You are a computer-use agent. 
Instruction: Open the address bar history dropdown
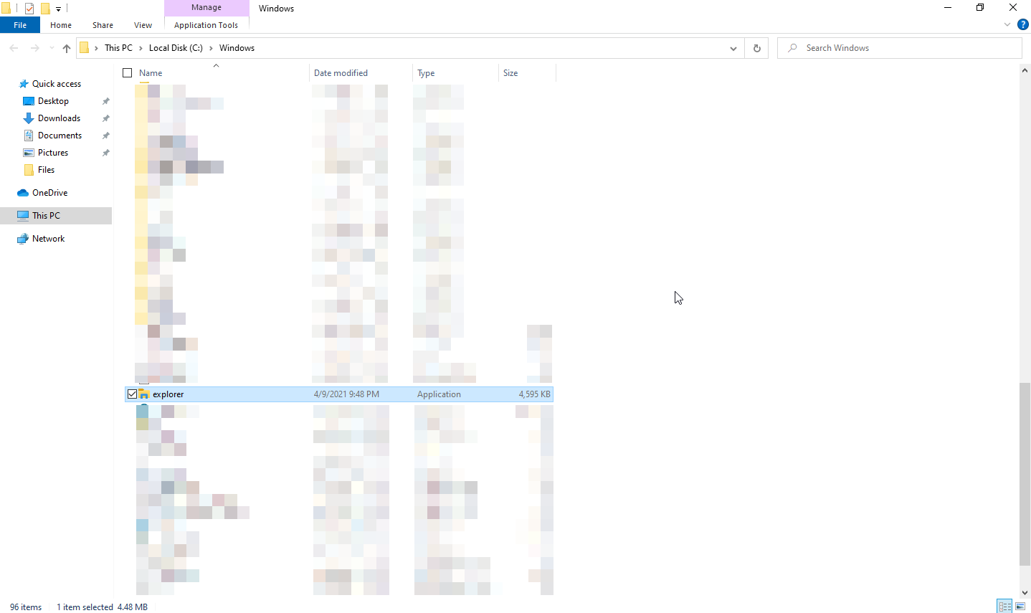coord(733,48)
